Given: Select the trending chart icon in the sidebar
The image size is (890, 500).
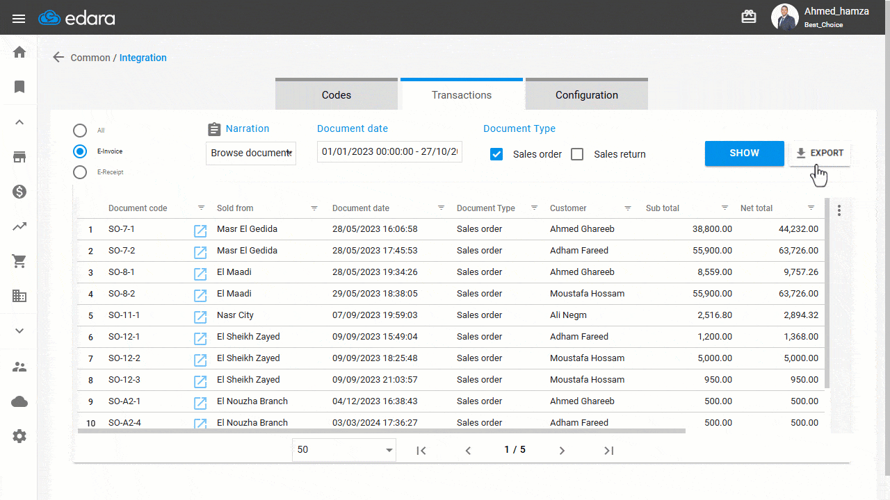Looking at the screenshot, I should click(19, 226).
